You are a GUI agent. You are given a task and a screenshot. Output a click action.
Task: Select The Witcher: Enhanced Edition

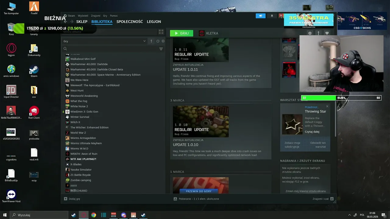click(89, 127)
